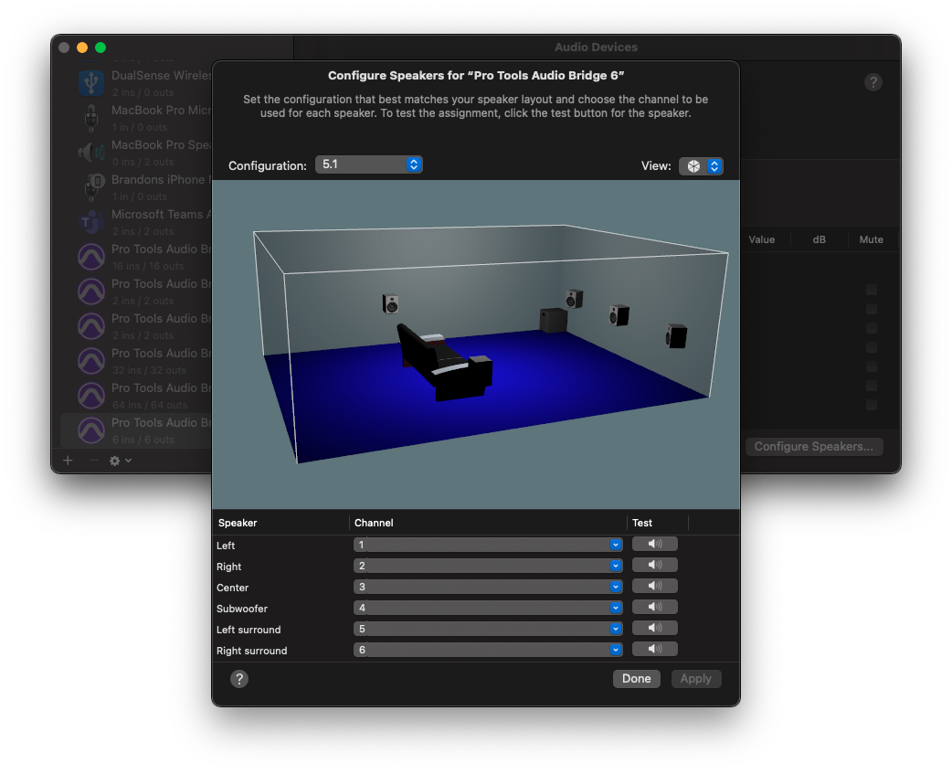This screenshot has height=774, width=952.
Task: Select the Brandons iPhone microphone icon
Action: tap(93, 187)
